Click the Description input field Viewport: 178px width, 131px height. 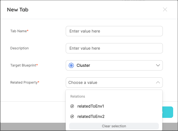click(x=114, y=48)
